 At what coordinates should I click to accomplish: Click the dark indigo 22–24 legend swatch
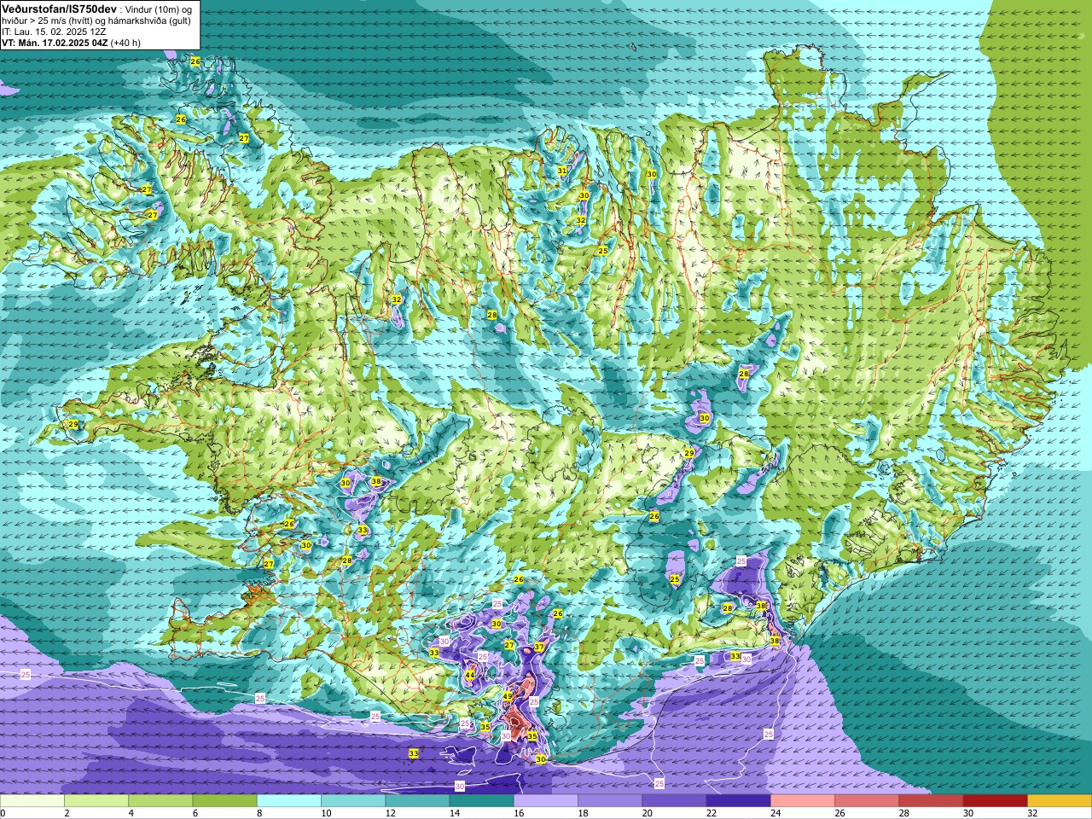[x=738, y=801]
